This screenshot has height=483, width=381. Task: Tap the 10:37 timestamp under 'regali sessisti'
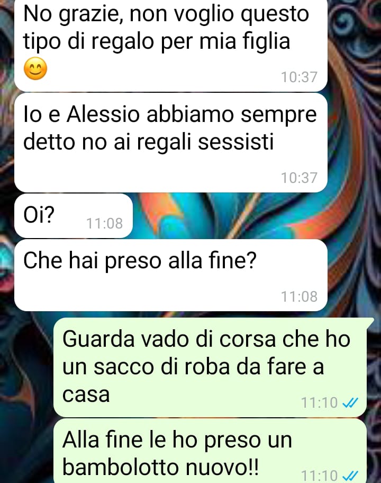[299, 178]
